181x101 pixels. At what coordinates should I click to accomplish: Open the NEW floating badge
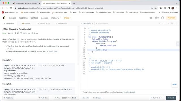pyautogui.click(x=174, y=84)
